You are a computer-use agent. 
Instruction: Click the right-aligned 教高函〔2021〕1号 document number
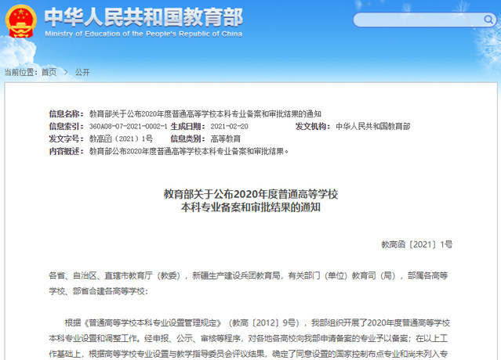coord(416,245)
